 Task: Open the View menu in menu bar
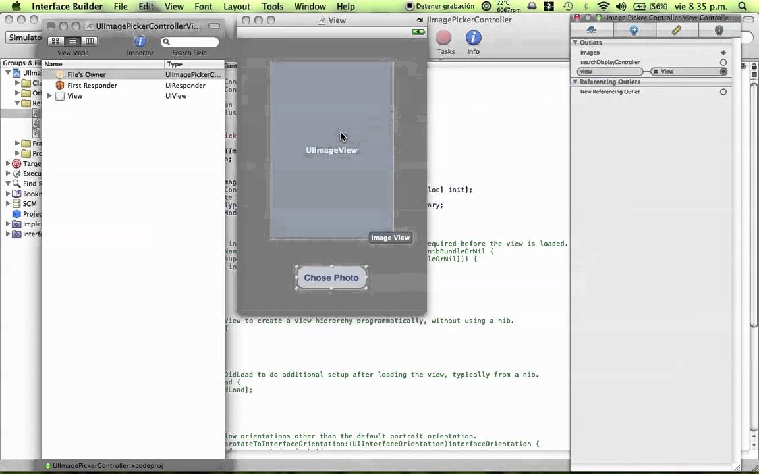point(174,7)
